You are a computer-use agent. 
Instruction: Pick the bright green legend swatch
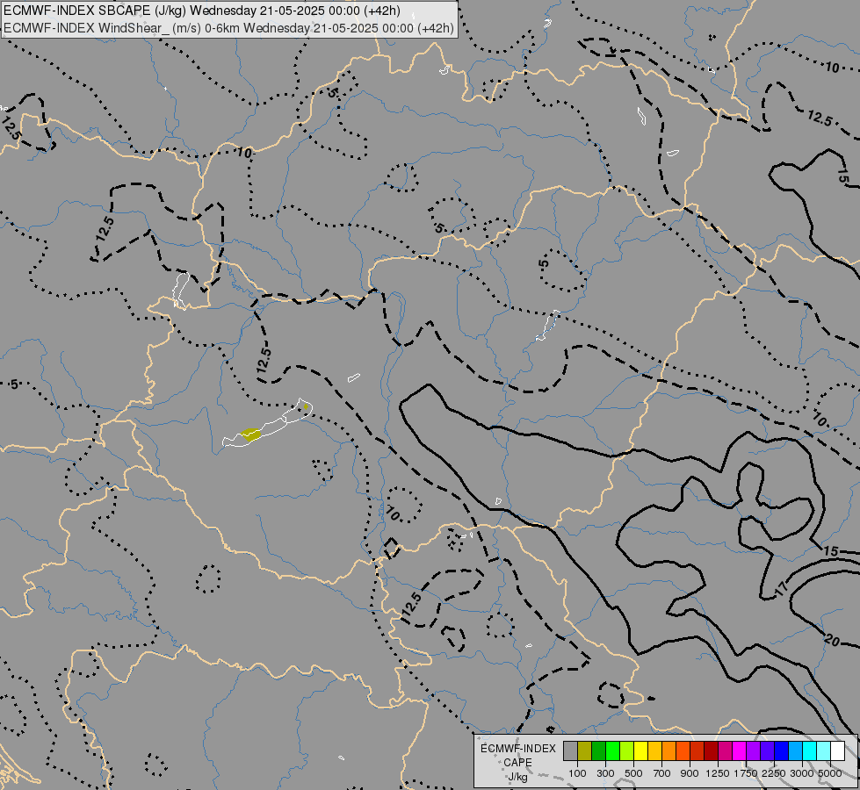click(x=612, y=750)
